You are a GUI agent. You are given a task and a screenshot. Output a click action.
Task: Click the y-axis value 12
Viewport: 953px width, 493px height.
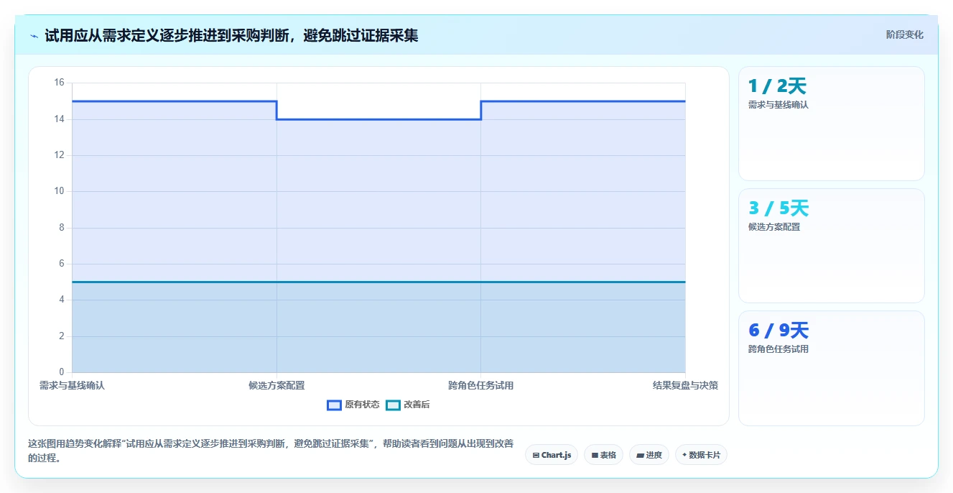[x=59, y=155]
